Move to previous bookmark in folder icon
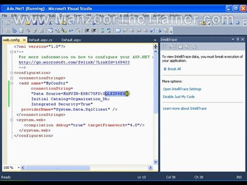The height and width of the screenshot is (185, 247). coord(138,30)
